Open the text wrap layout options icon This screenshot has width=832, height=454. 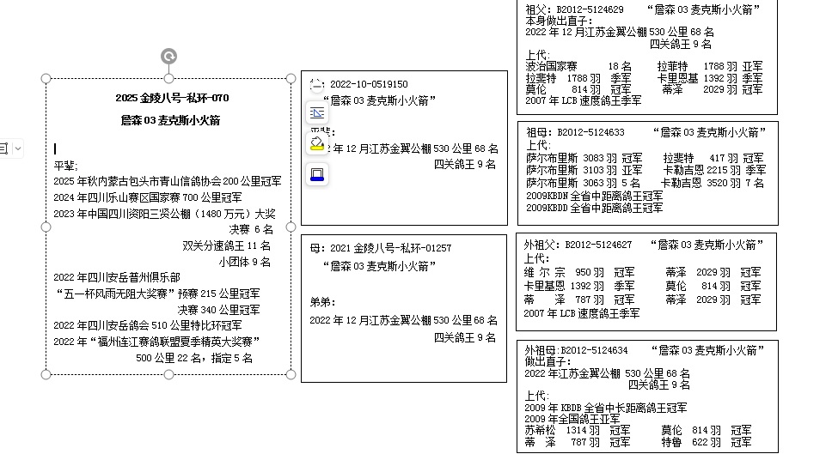pos(316,112)
